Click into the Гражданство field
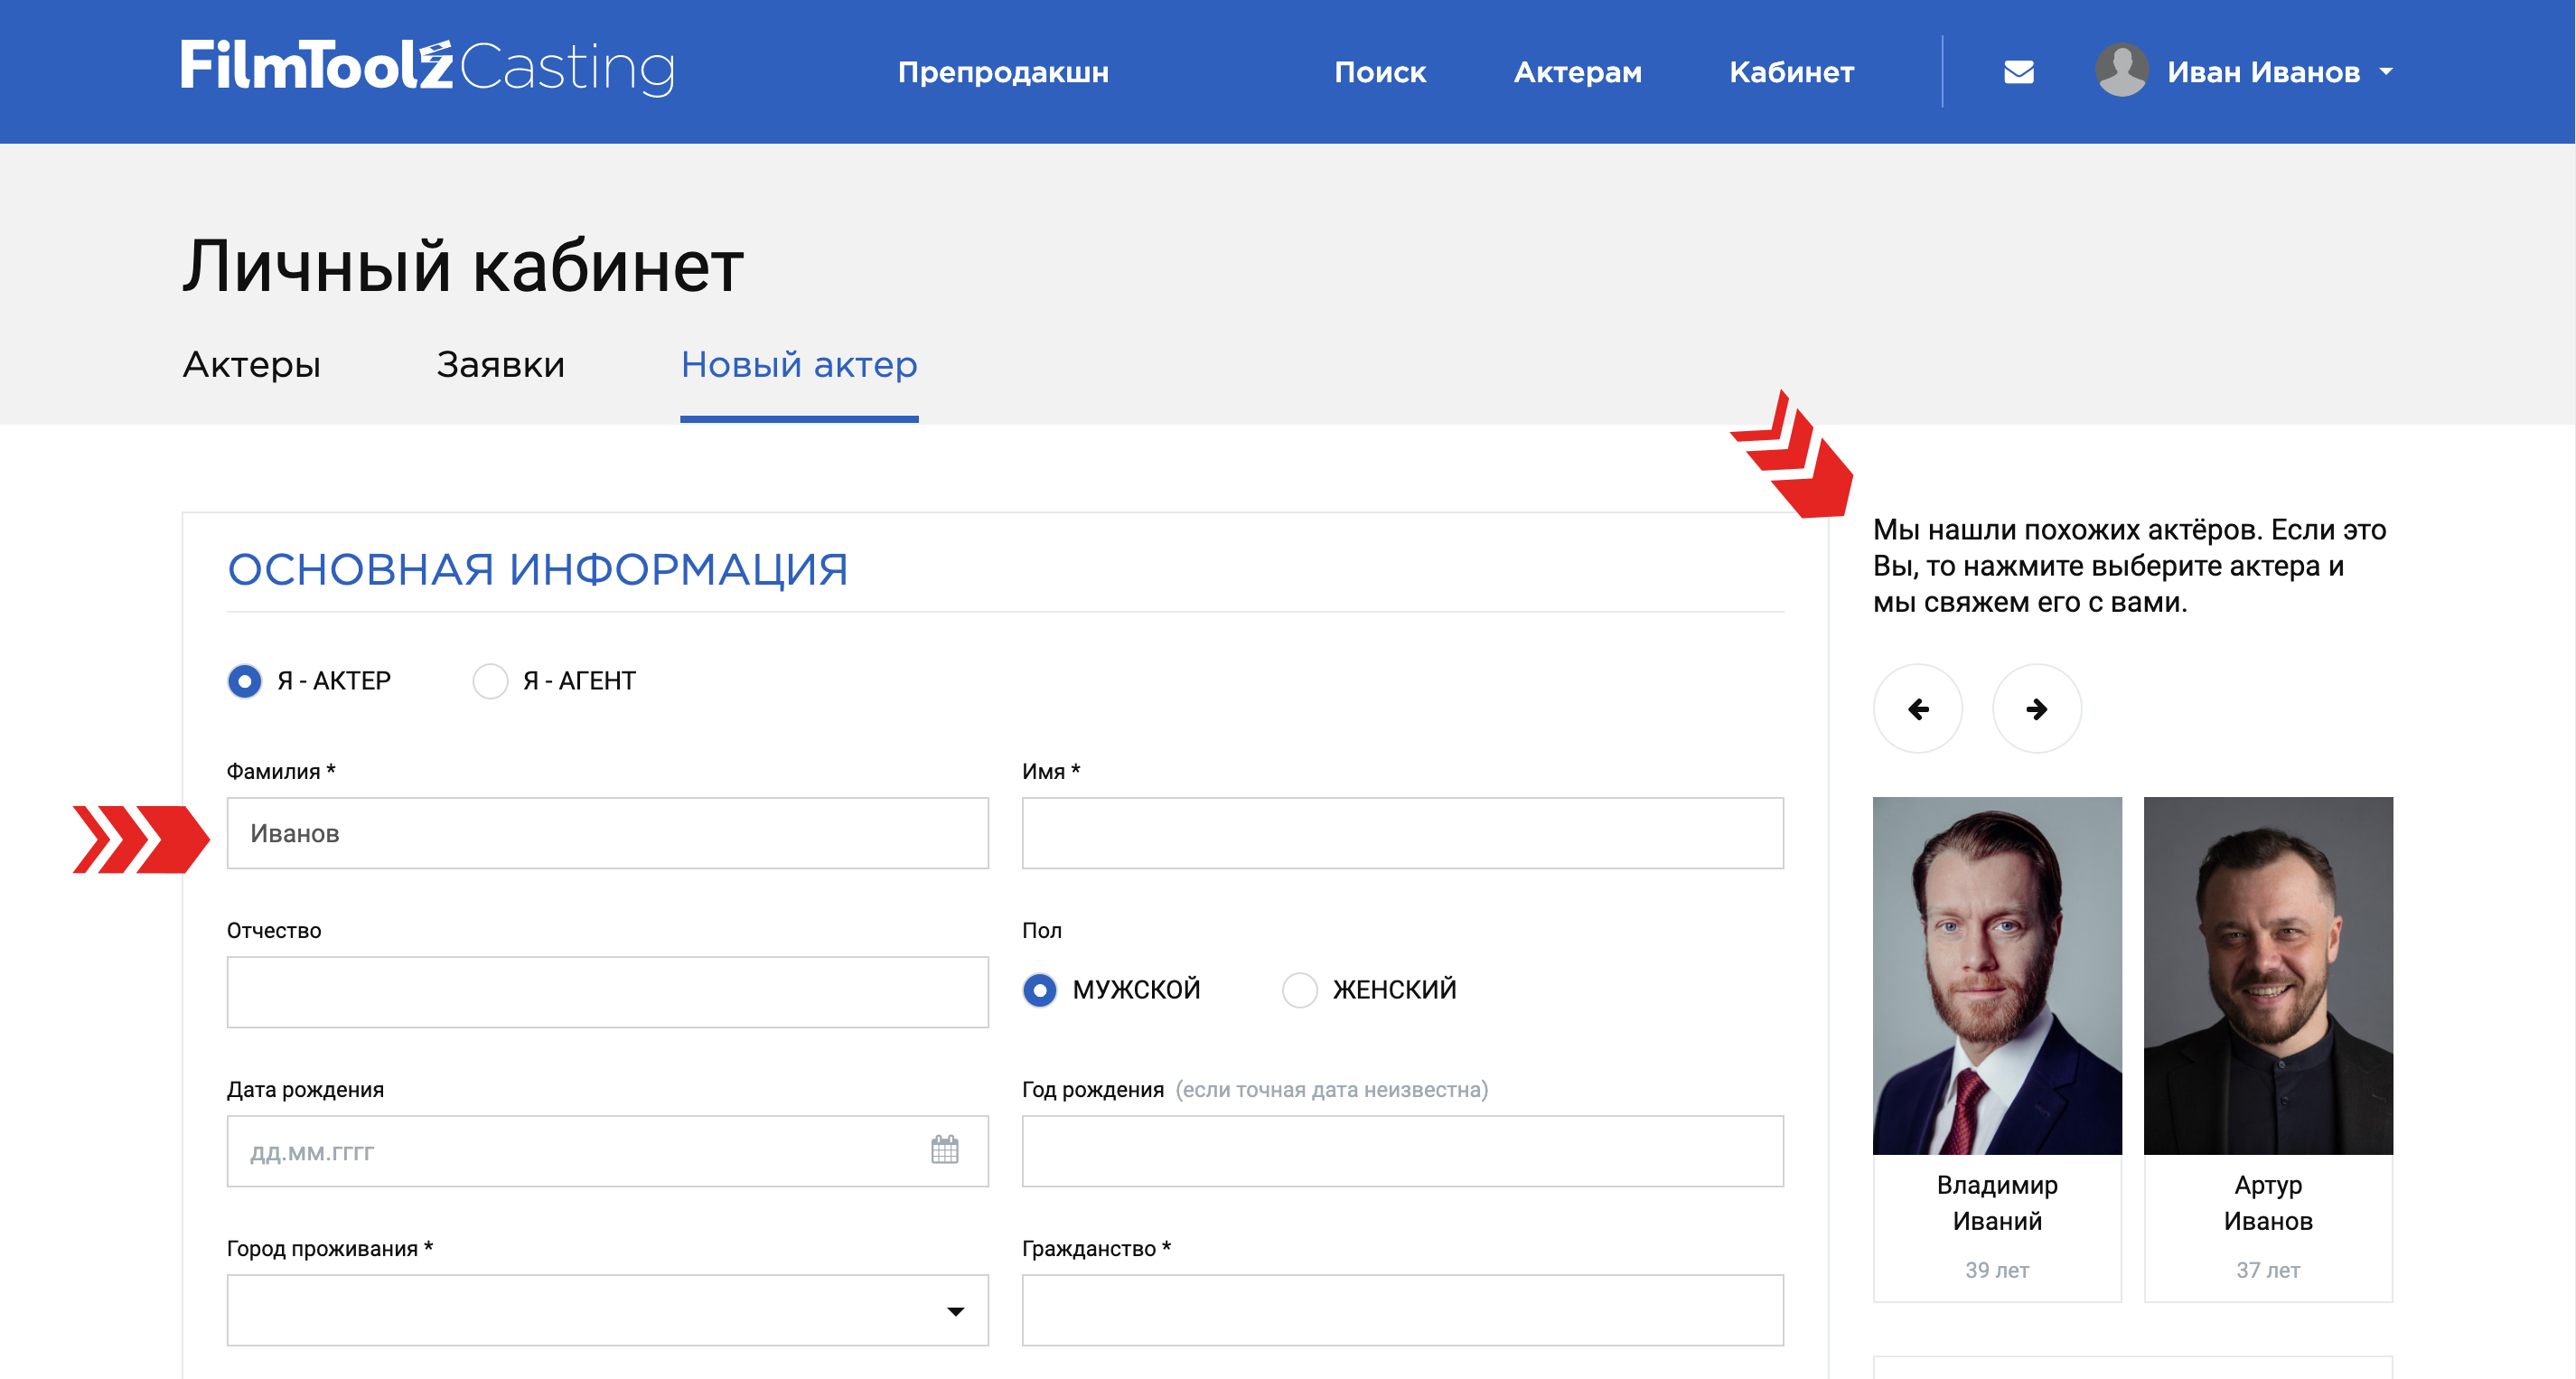This screenshot has width=2576, height=1379. click(1402, 1310)
